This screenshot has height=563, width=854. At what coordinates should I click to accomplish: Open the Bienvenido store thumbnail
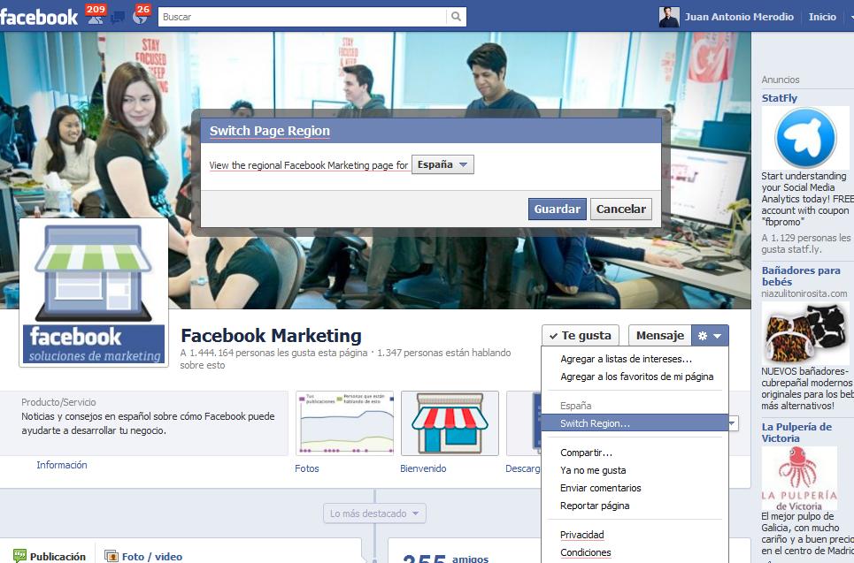450,423
